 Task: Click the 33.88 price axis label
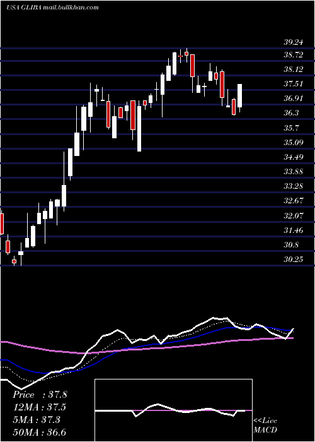click(x=294, y=172)
